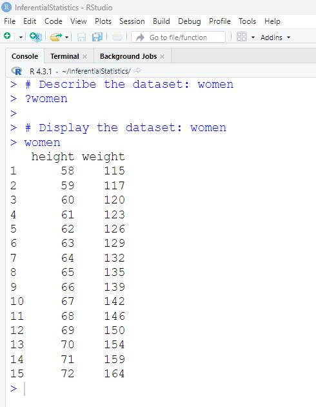Viewport: 316px width, 407px height.
Task: Switch to the Background Jobs tab
Action: point(128,56)
